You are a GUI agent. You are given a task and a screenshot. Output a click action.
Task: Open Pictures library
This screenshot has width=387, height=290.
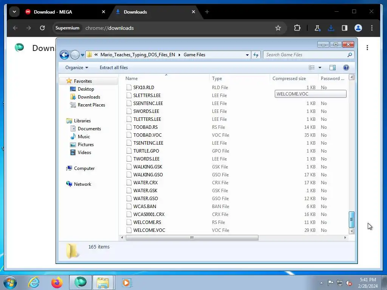pyautogui.click(x=86, y=145)
